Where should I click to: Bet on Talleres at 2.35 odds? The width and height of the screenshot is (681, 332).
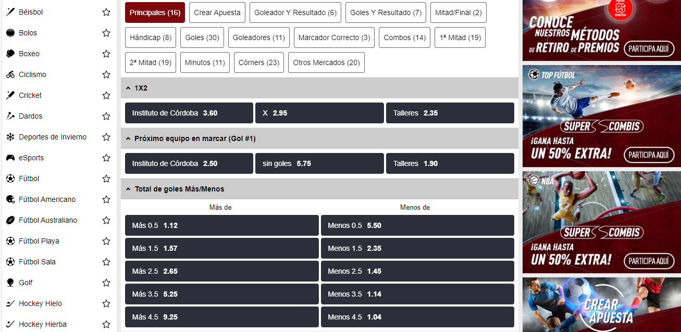point(450,112)
